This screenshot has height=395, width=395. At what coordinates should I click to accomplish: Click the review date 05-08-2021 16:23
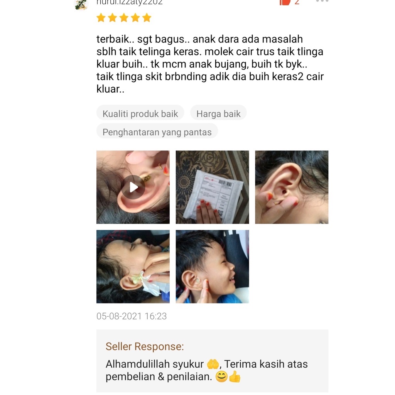pos(132,316)
